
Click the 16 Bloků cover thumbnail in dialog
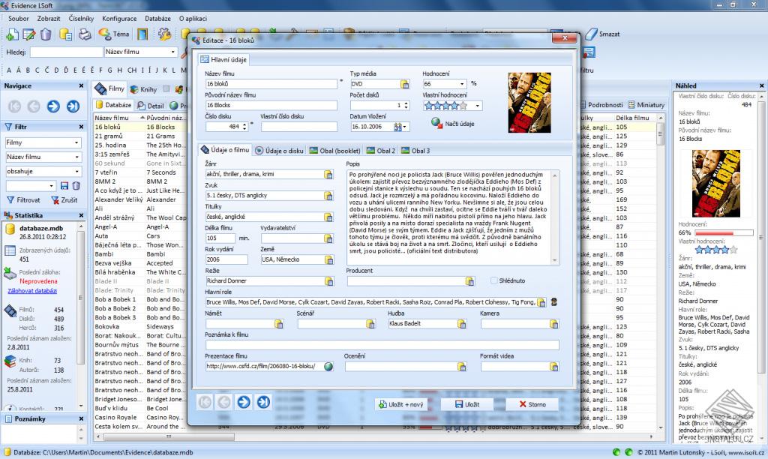529,103
